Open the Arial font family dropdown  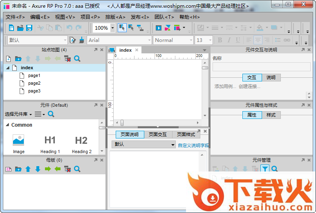(149, 40)
